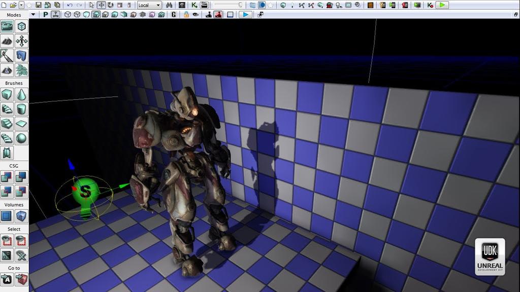Click the Build Geometry cube icon
This screenshot has height=292, width=520.
(283, 5)
